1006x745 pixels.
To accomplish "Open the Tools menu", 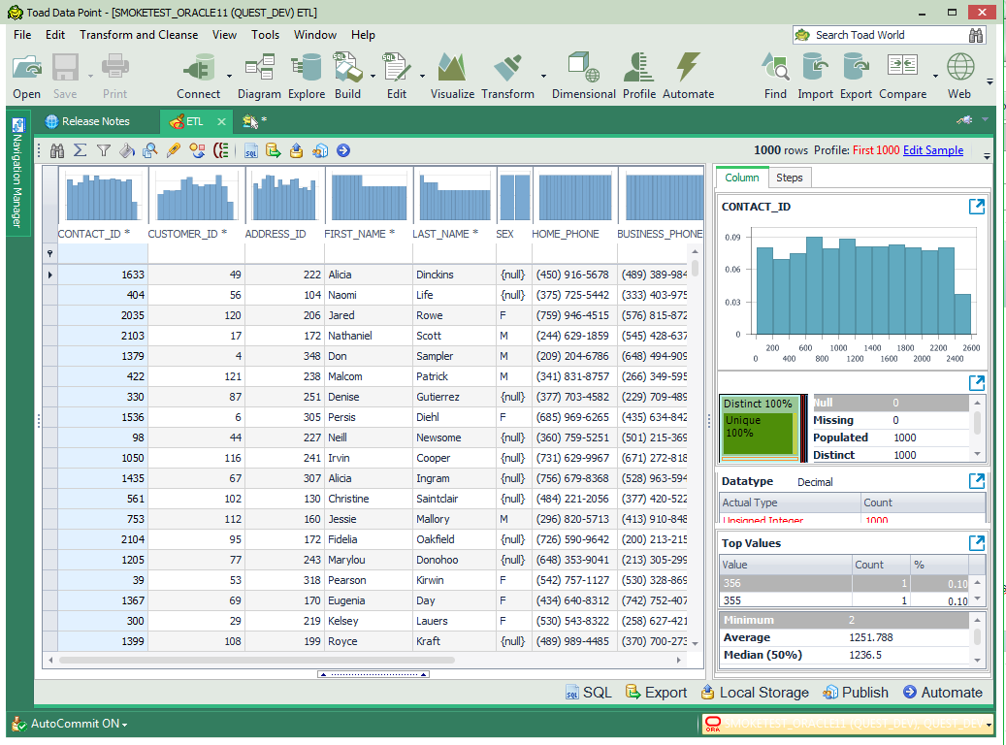I will 265,35.
